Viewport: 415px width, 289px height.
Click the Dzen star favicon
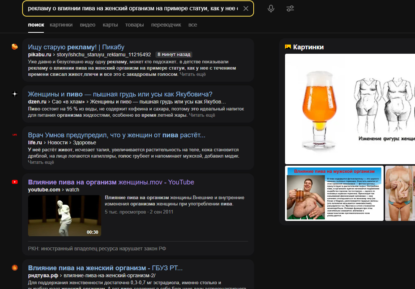(15, 94)
